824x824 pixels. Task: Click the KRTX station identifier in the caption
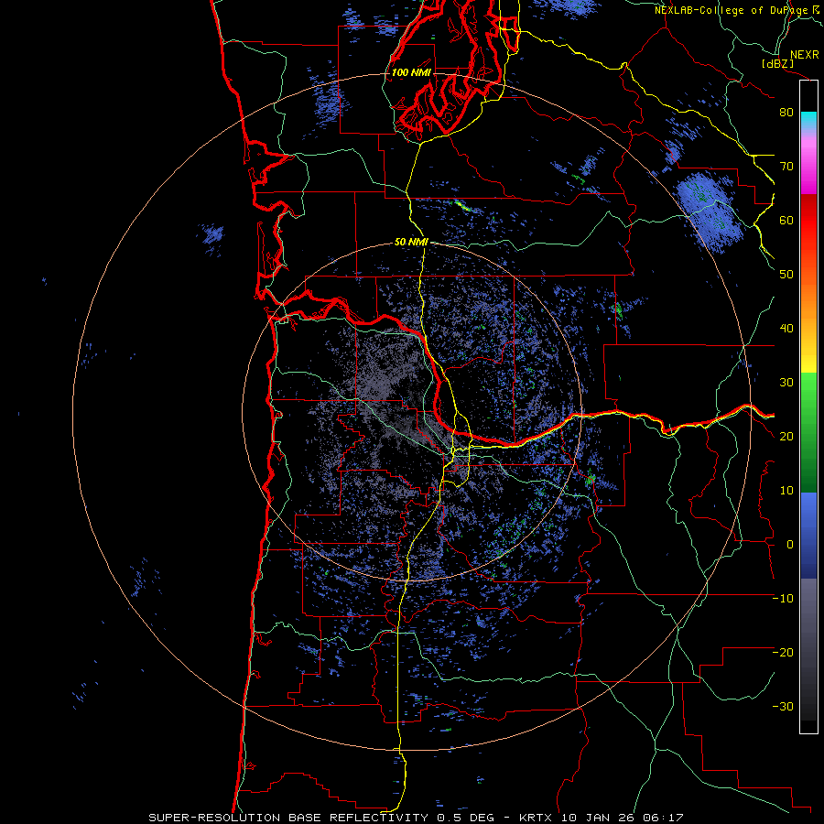(537, 818)
